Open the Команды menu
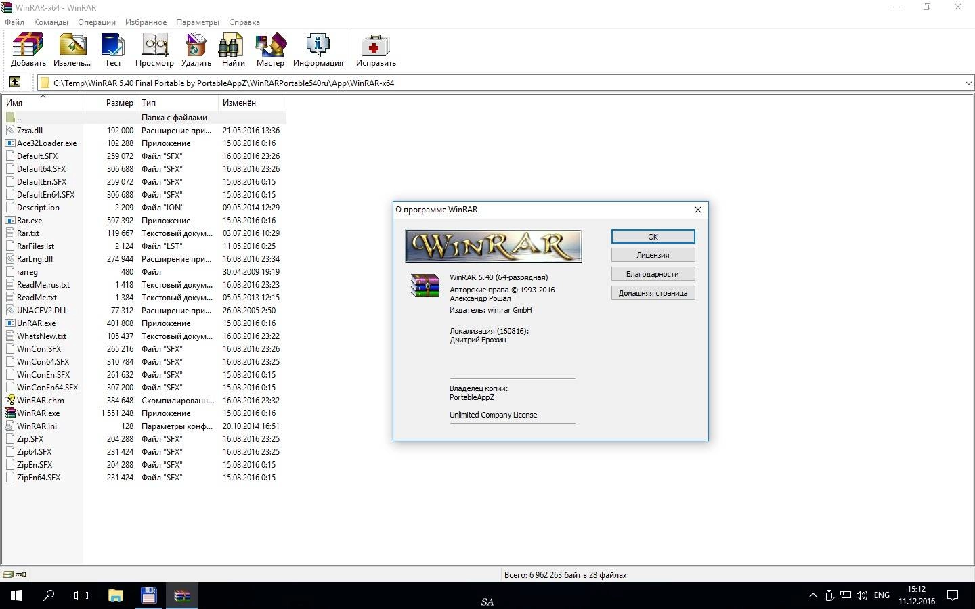 tap(51, 22)
